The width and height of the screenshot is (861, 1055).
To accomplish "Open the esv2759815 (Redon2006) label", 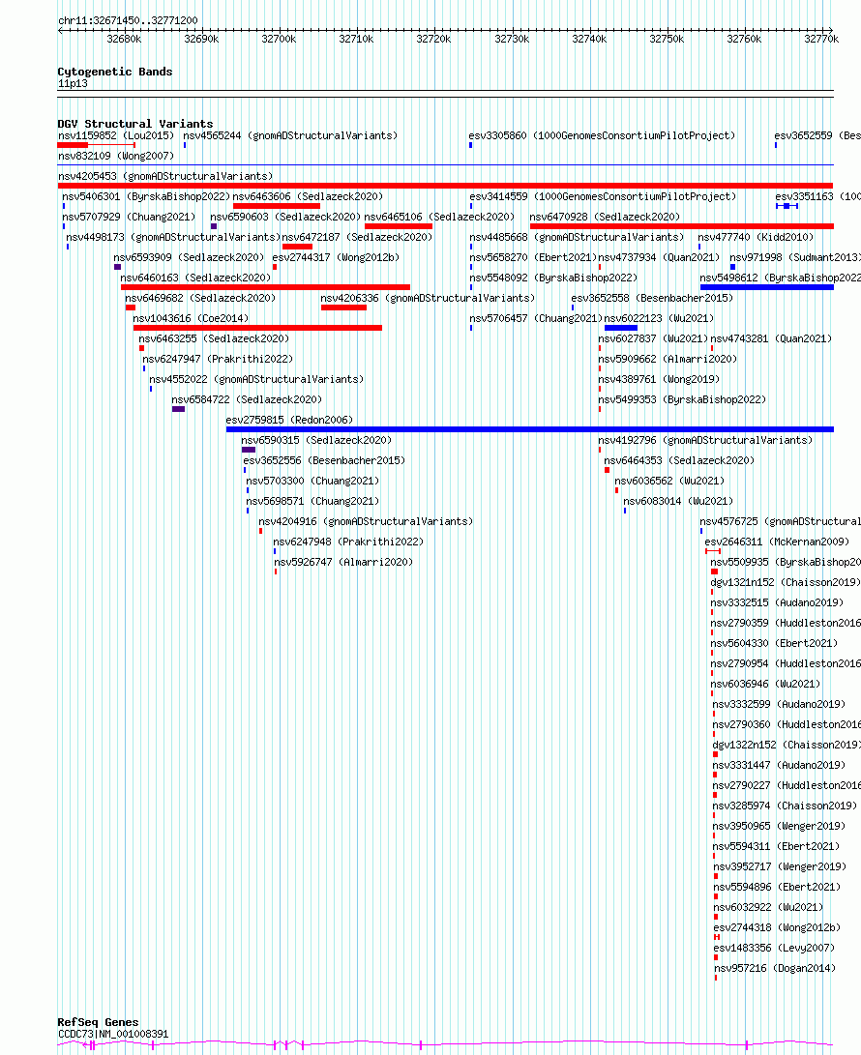I will 289,419.
